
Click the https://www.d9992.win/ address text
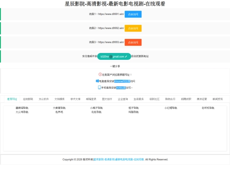coord(111,28)
